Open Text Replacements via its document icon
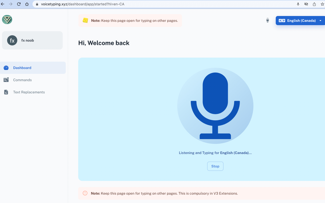 [6, 92]
